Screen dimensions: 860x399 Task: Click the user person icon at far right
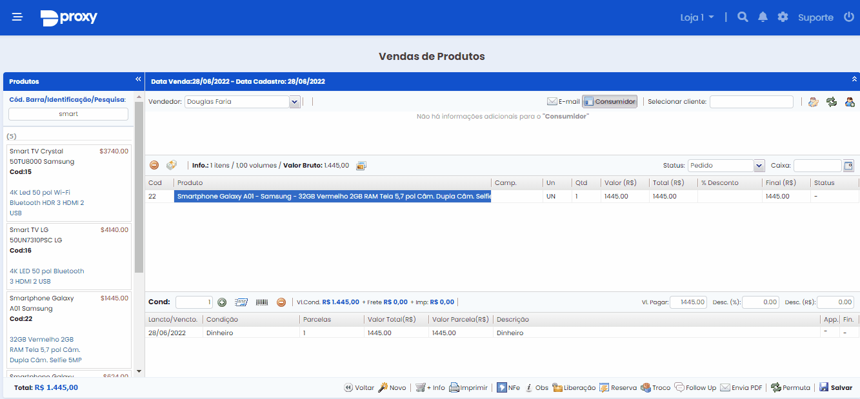tap(850, 102)
